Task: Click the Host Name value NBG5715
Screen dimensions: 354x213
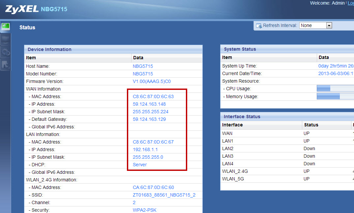Action: 143,66
